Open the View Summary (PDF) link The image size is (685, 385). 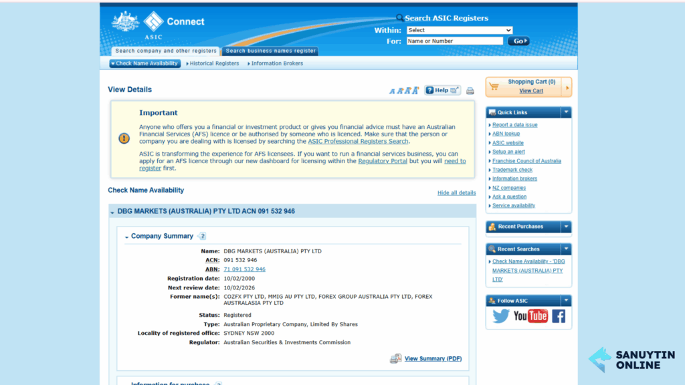433,358
